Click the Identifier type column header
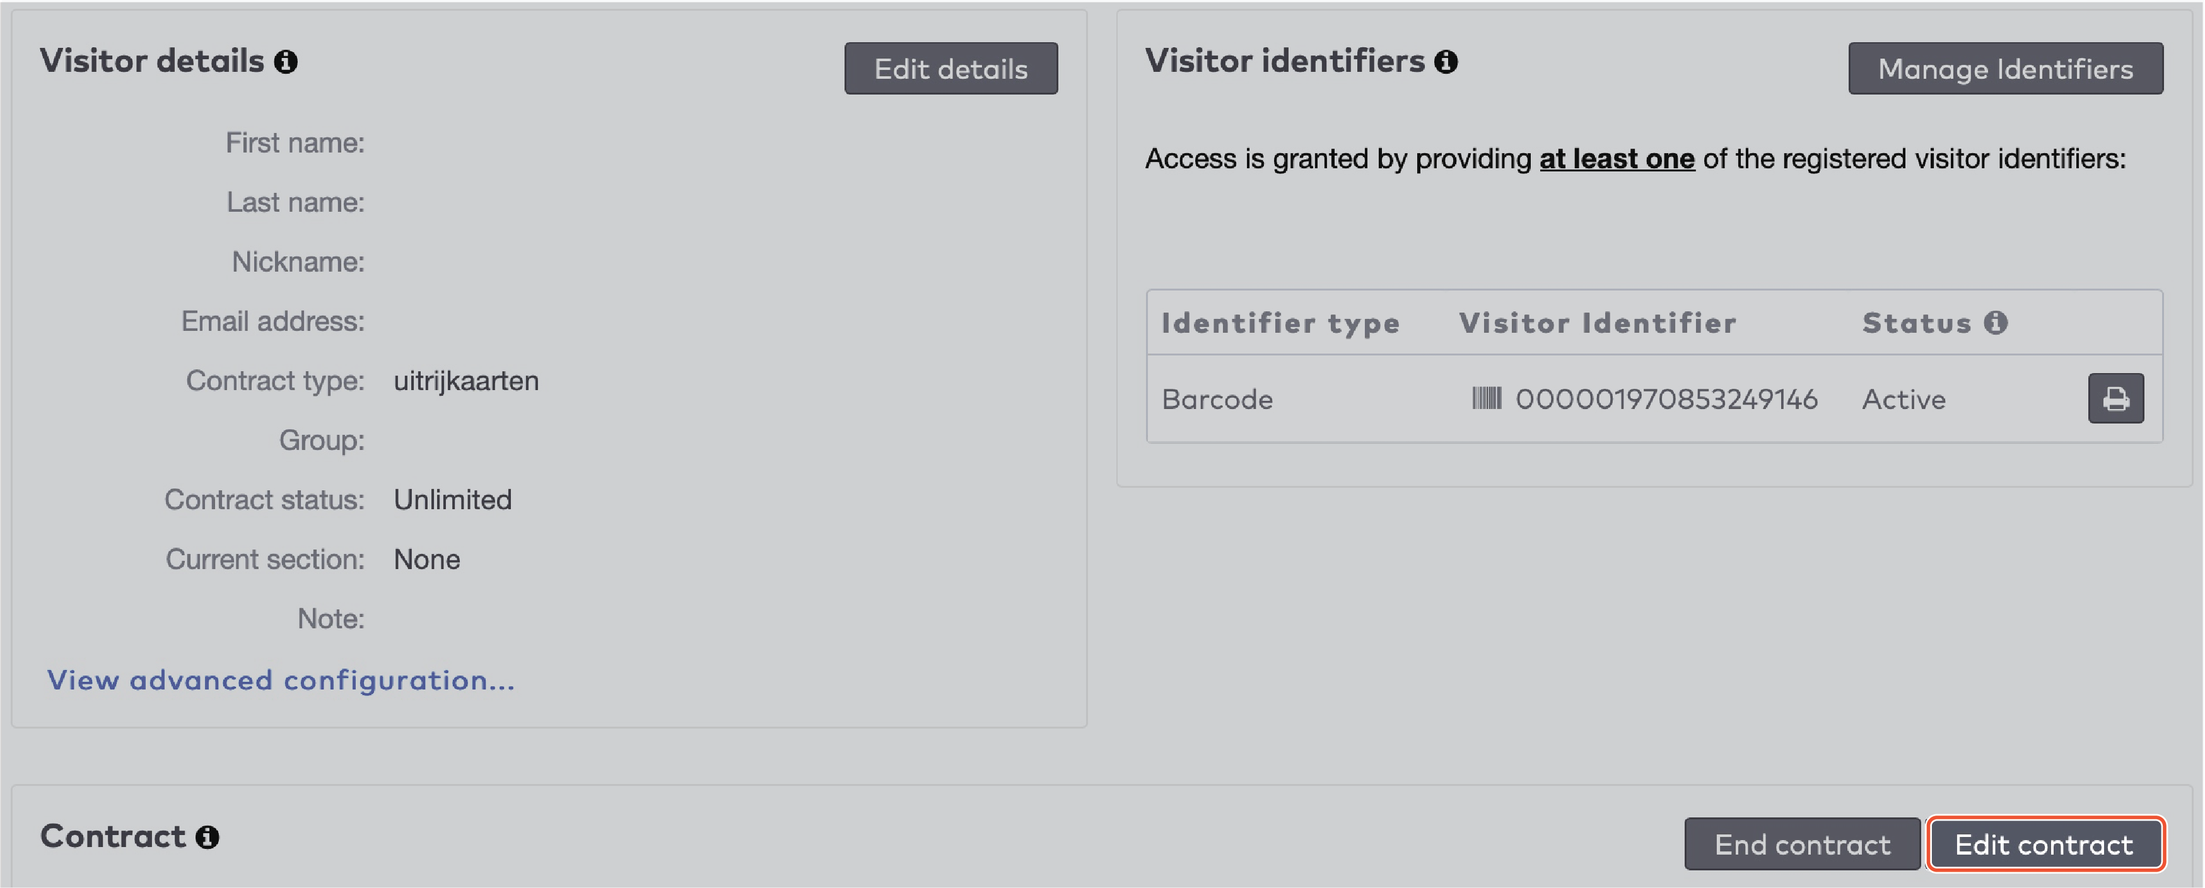2205x888 pixels. [1280, 323]
